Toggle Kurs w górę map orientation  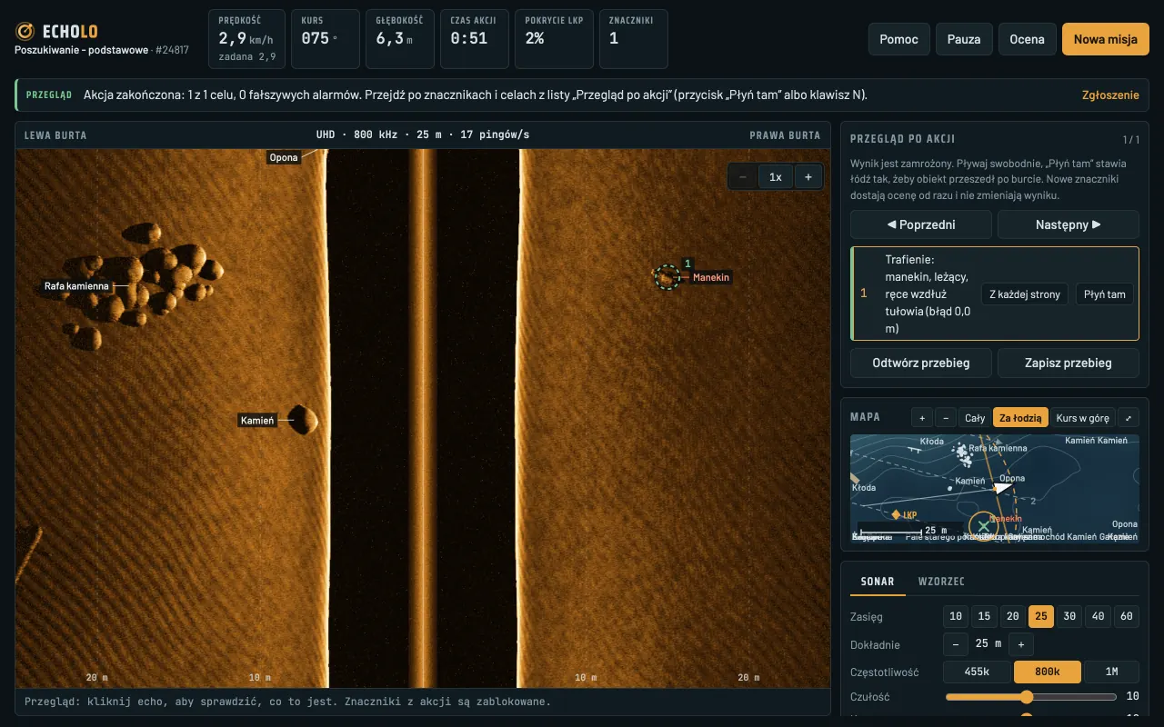coord(1083,418)
